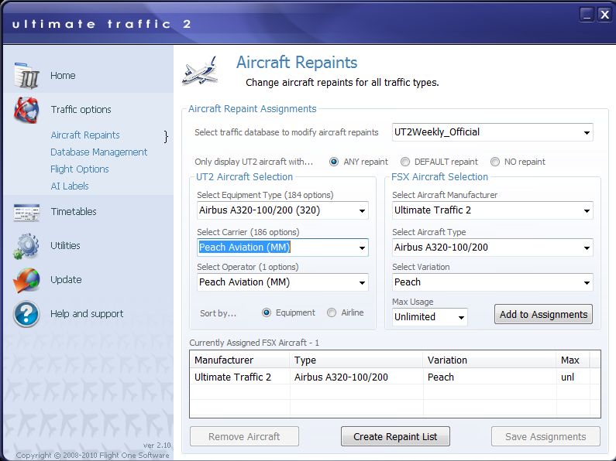Expand the Select Equipment Type dropdown
Image resolution: width=616 pixels, height=461 pixels.
click(283, 210)
